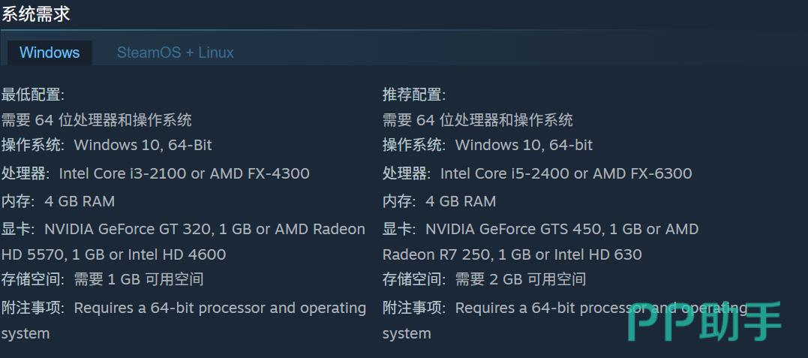Click the HD 5570 text line
808x358 pixels.
point(113,254)
